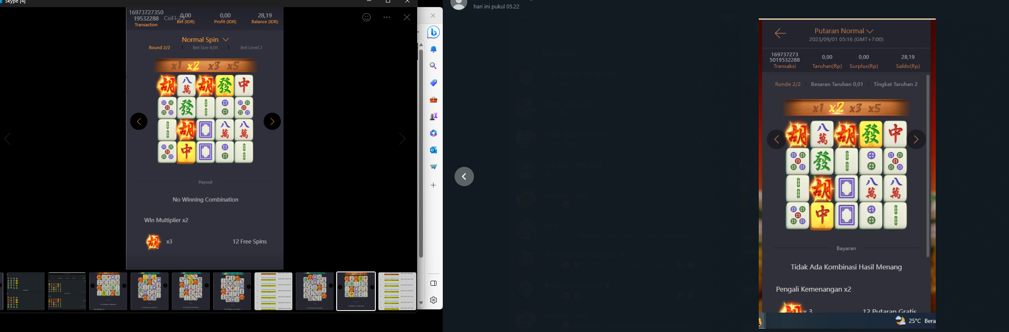Open the Microsoft 365 icon in Edge sidebar

[434, 133]
